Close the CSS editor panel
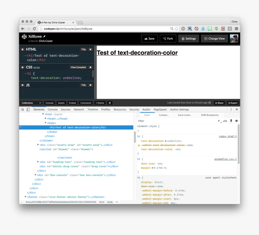This screenshot has height=235, width=259. [x=90, y=67]
